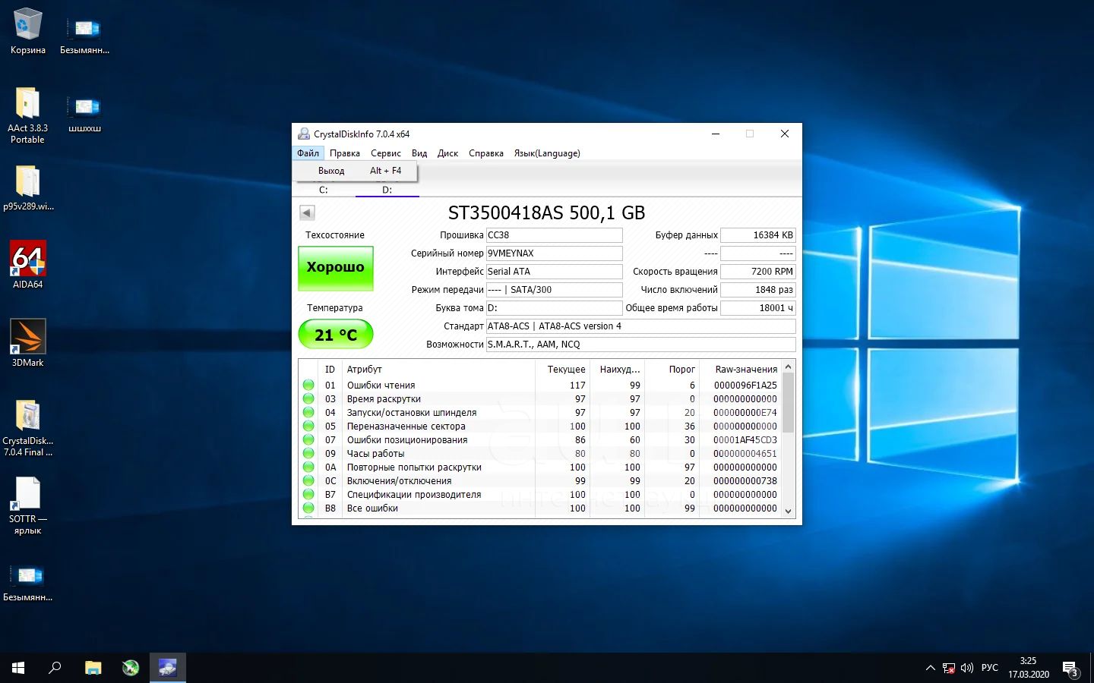Click the green status dot for Ошибки чтения
Image resolution: width=1094 pixels, height=683 pixels.
[x=308, y=385]
